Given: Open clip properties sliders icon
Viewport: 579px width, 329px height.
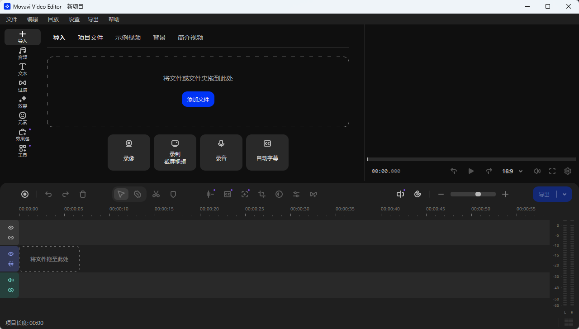Looking at the screenshot, I should pyautogui.click(x=296, y=194).
